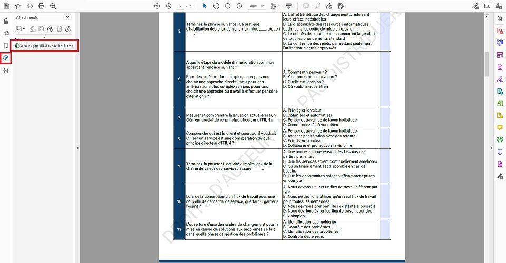Open the Export PDF tool
The width and height of the screenshot is (506, 263).
pyautogui.click(x=500, y=43)
